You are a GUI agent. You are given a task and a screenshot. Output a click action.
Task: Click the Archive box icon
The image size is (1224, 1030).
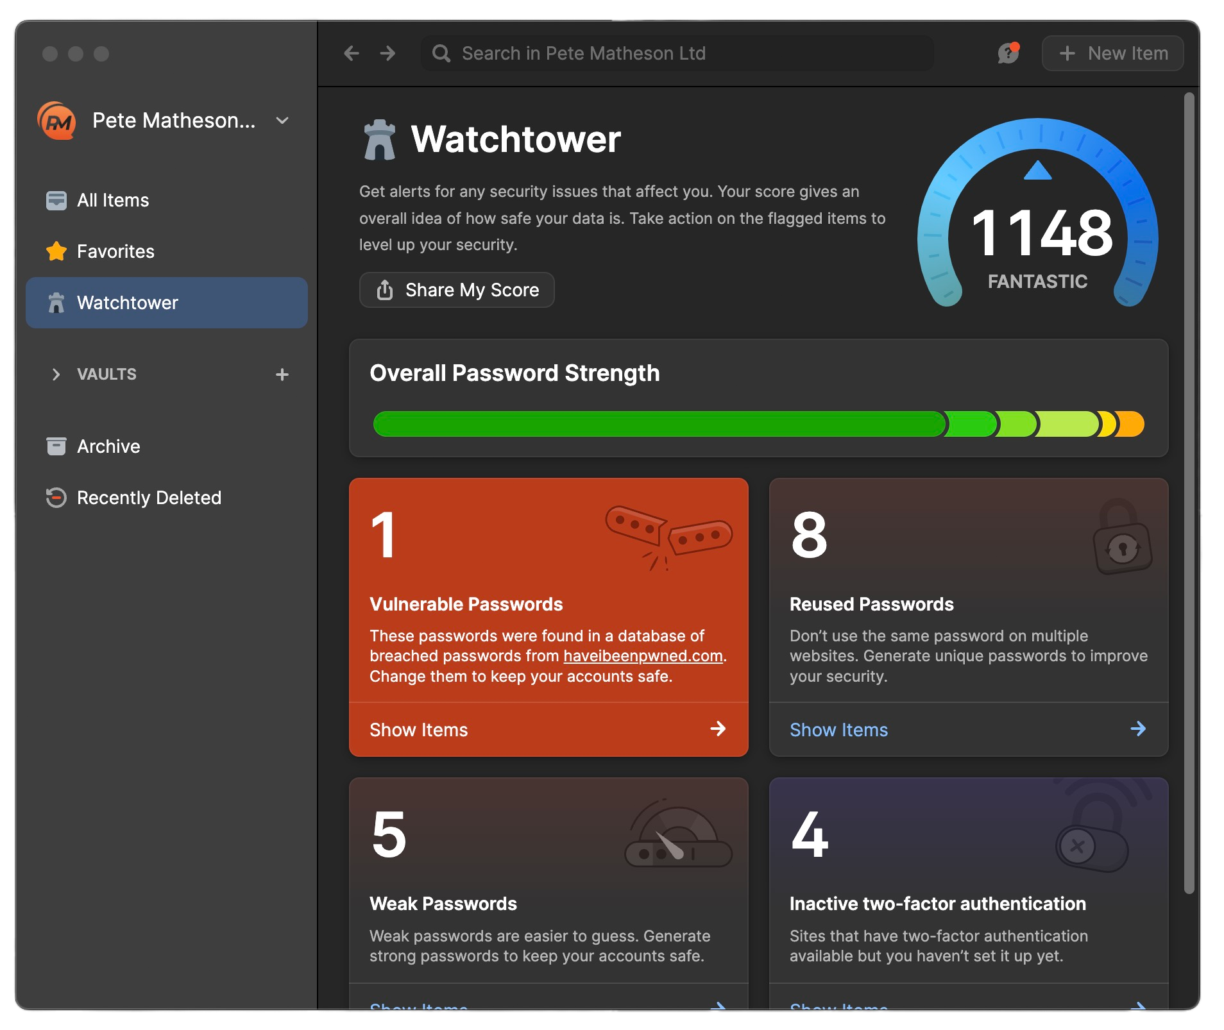[56, 446]
